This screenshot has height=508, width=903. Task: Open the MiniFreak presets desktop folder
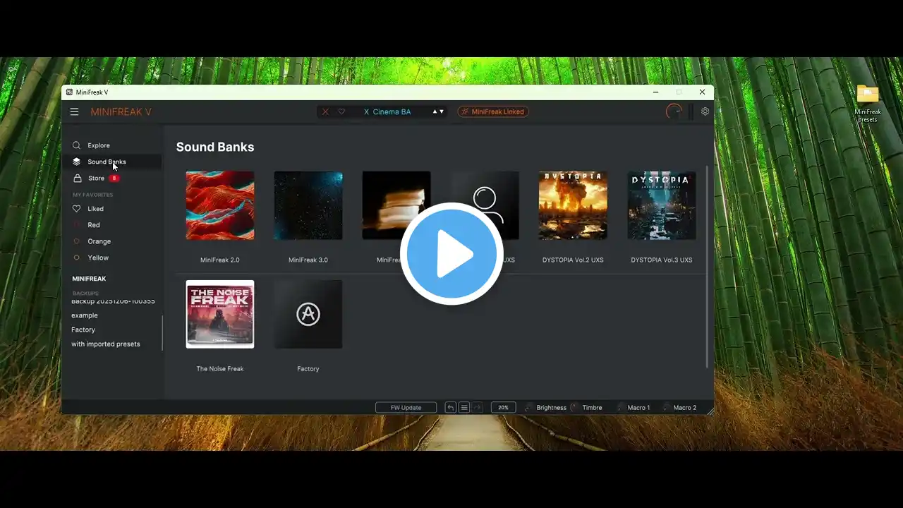[867, 104]
